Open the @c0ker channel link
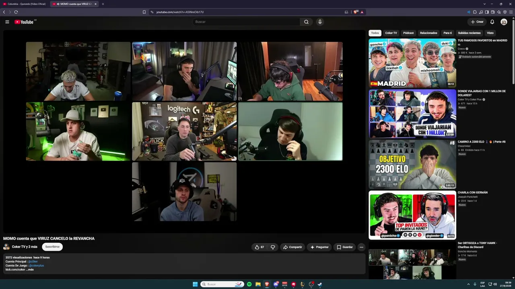515x289 pixels. click(x=33, y=262)
